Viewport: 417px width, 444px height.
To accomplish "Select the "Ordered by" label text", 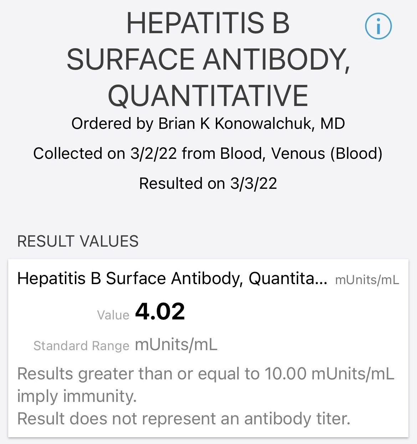I will [112, 124].
